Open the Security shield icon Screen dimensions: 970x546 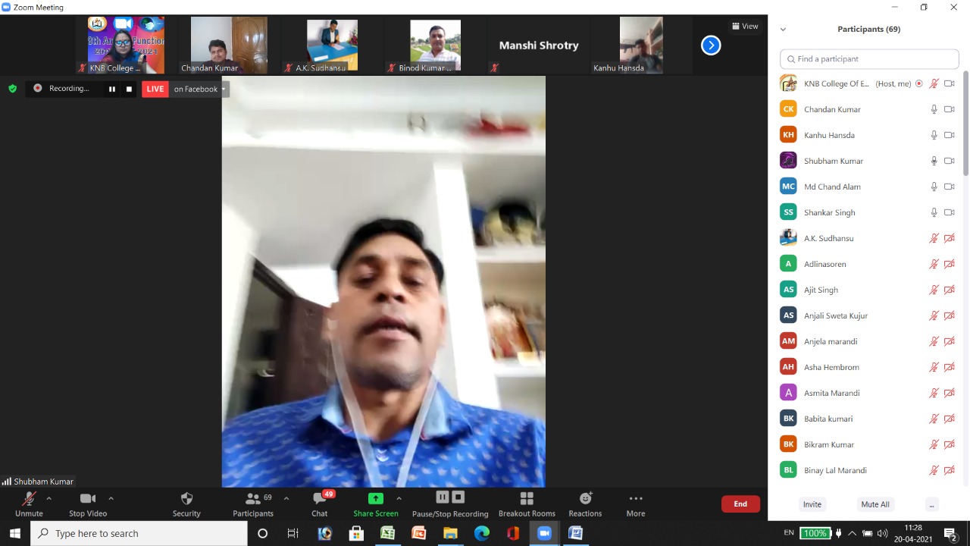click(186, 498)
